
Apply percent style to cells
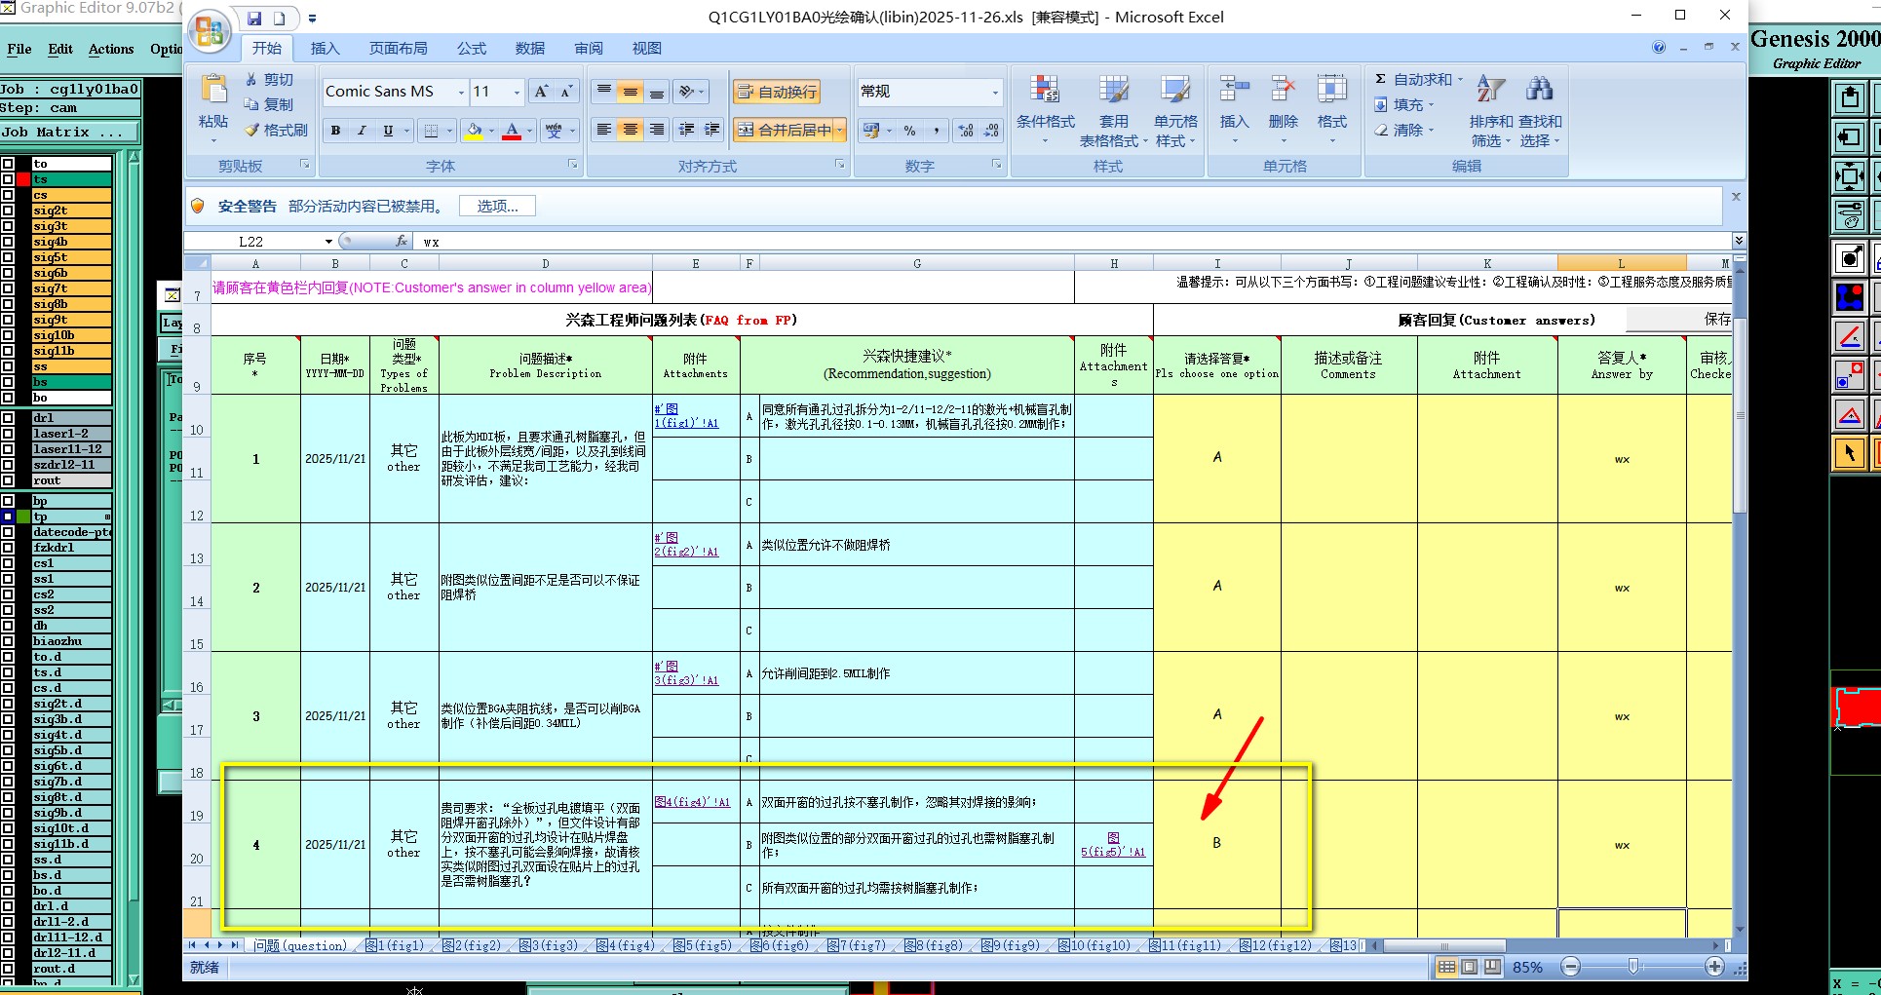tap(909, 130)
